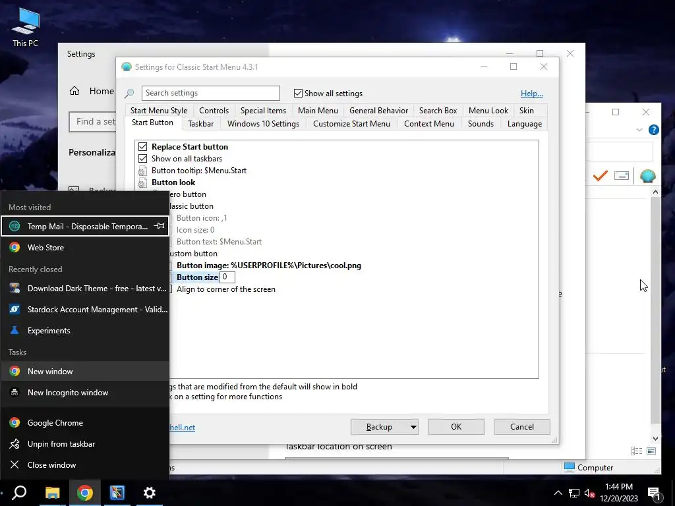Viewport: 675px width, 506px height.
Task: Switch to the Main Menu tab
Action: [318, 111]
